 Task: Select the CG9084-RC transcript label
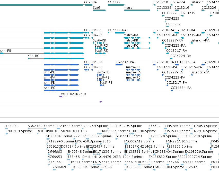coord(93,35)
